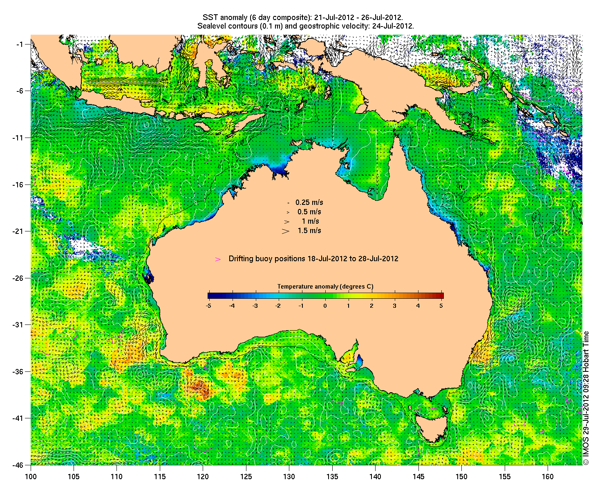This screenshot has height=500, width=613.
Task: Click the "2" colorbar tick label
Action: 371,306
